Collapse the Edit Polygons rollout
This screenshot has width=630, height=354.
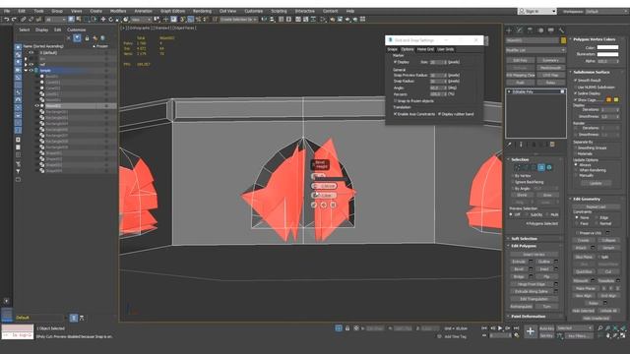pyautogui.click(x=535, y=246)
